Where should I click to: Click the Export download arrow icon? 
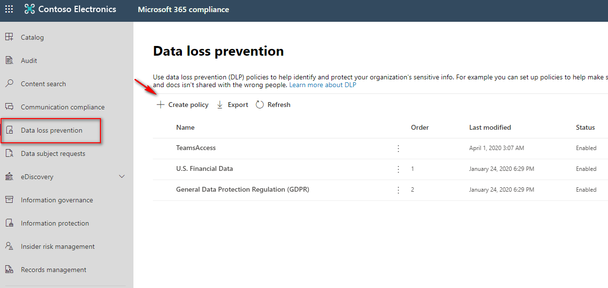pos(220,105)
